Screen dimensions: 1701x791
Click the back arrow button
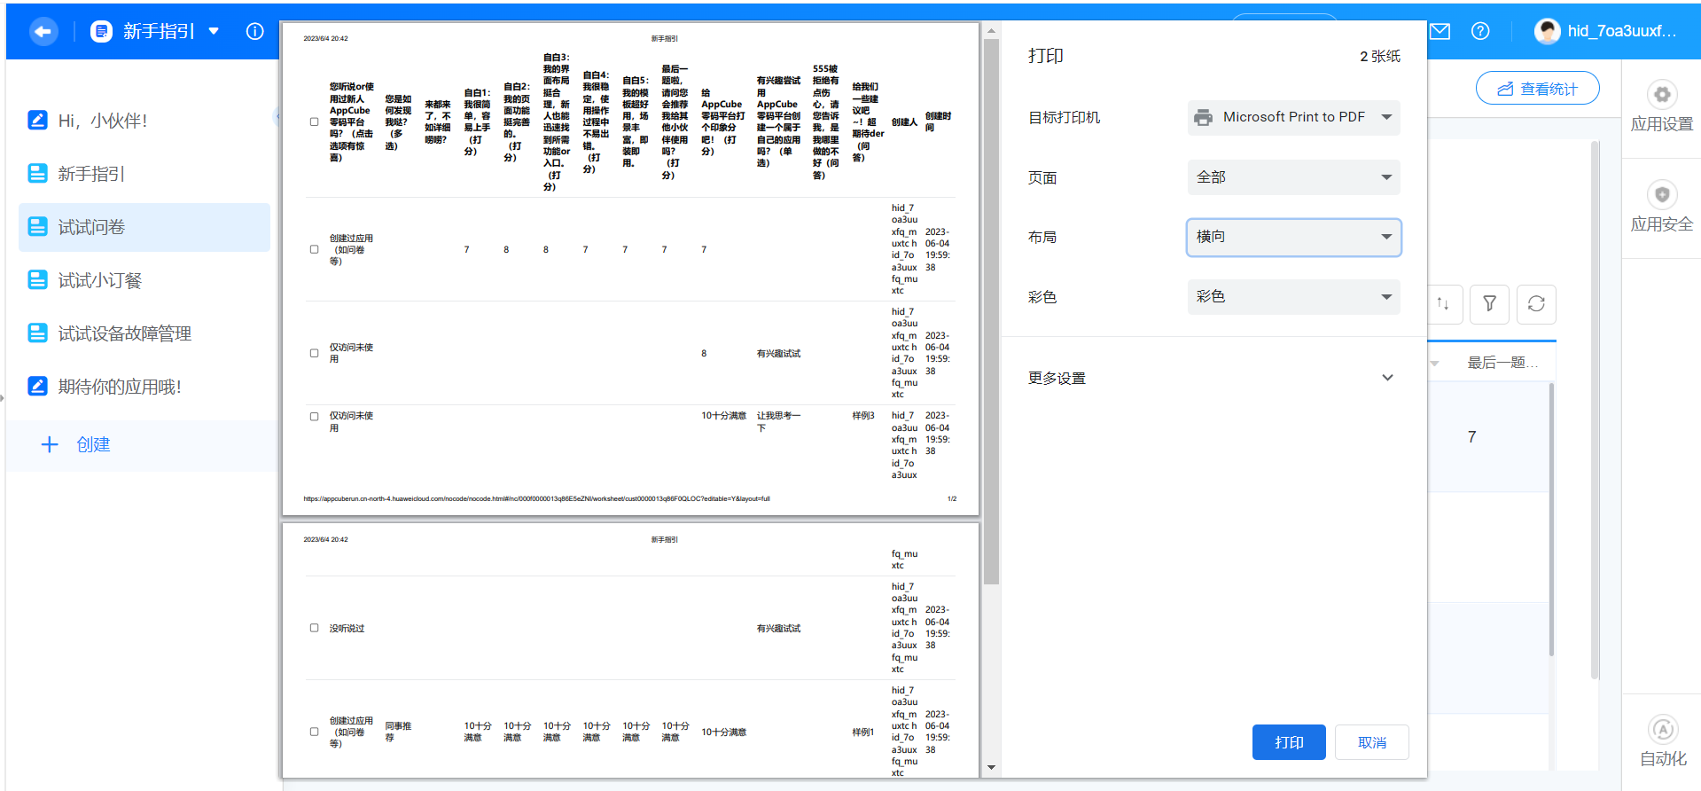(x=43, y=32)
